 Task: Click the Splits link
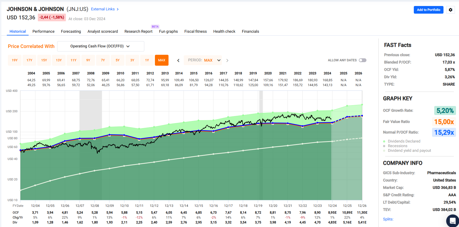tap(388, 219)
